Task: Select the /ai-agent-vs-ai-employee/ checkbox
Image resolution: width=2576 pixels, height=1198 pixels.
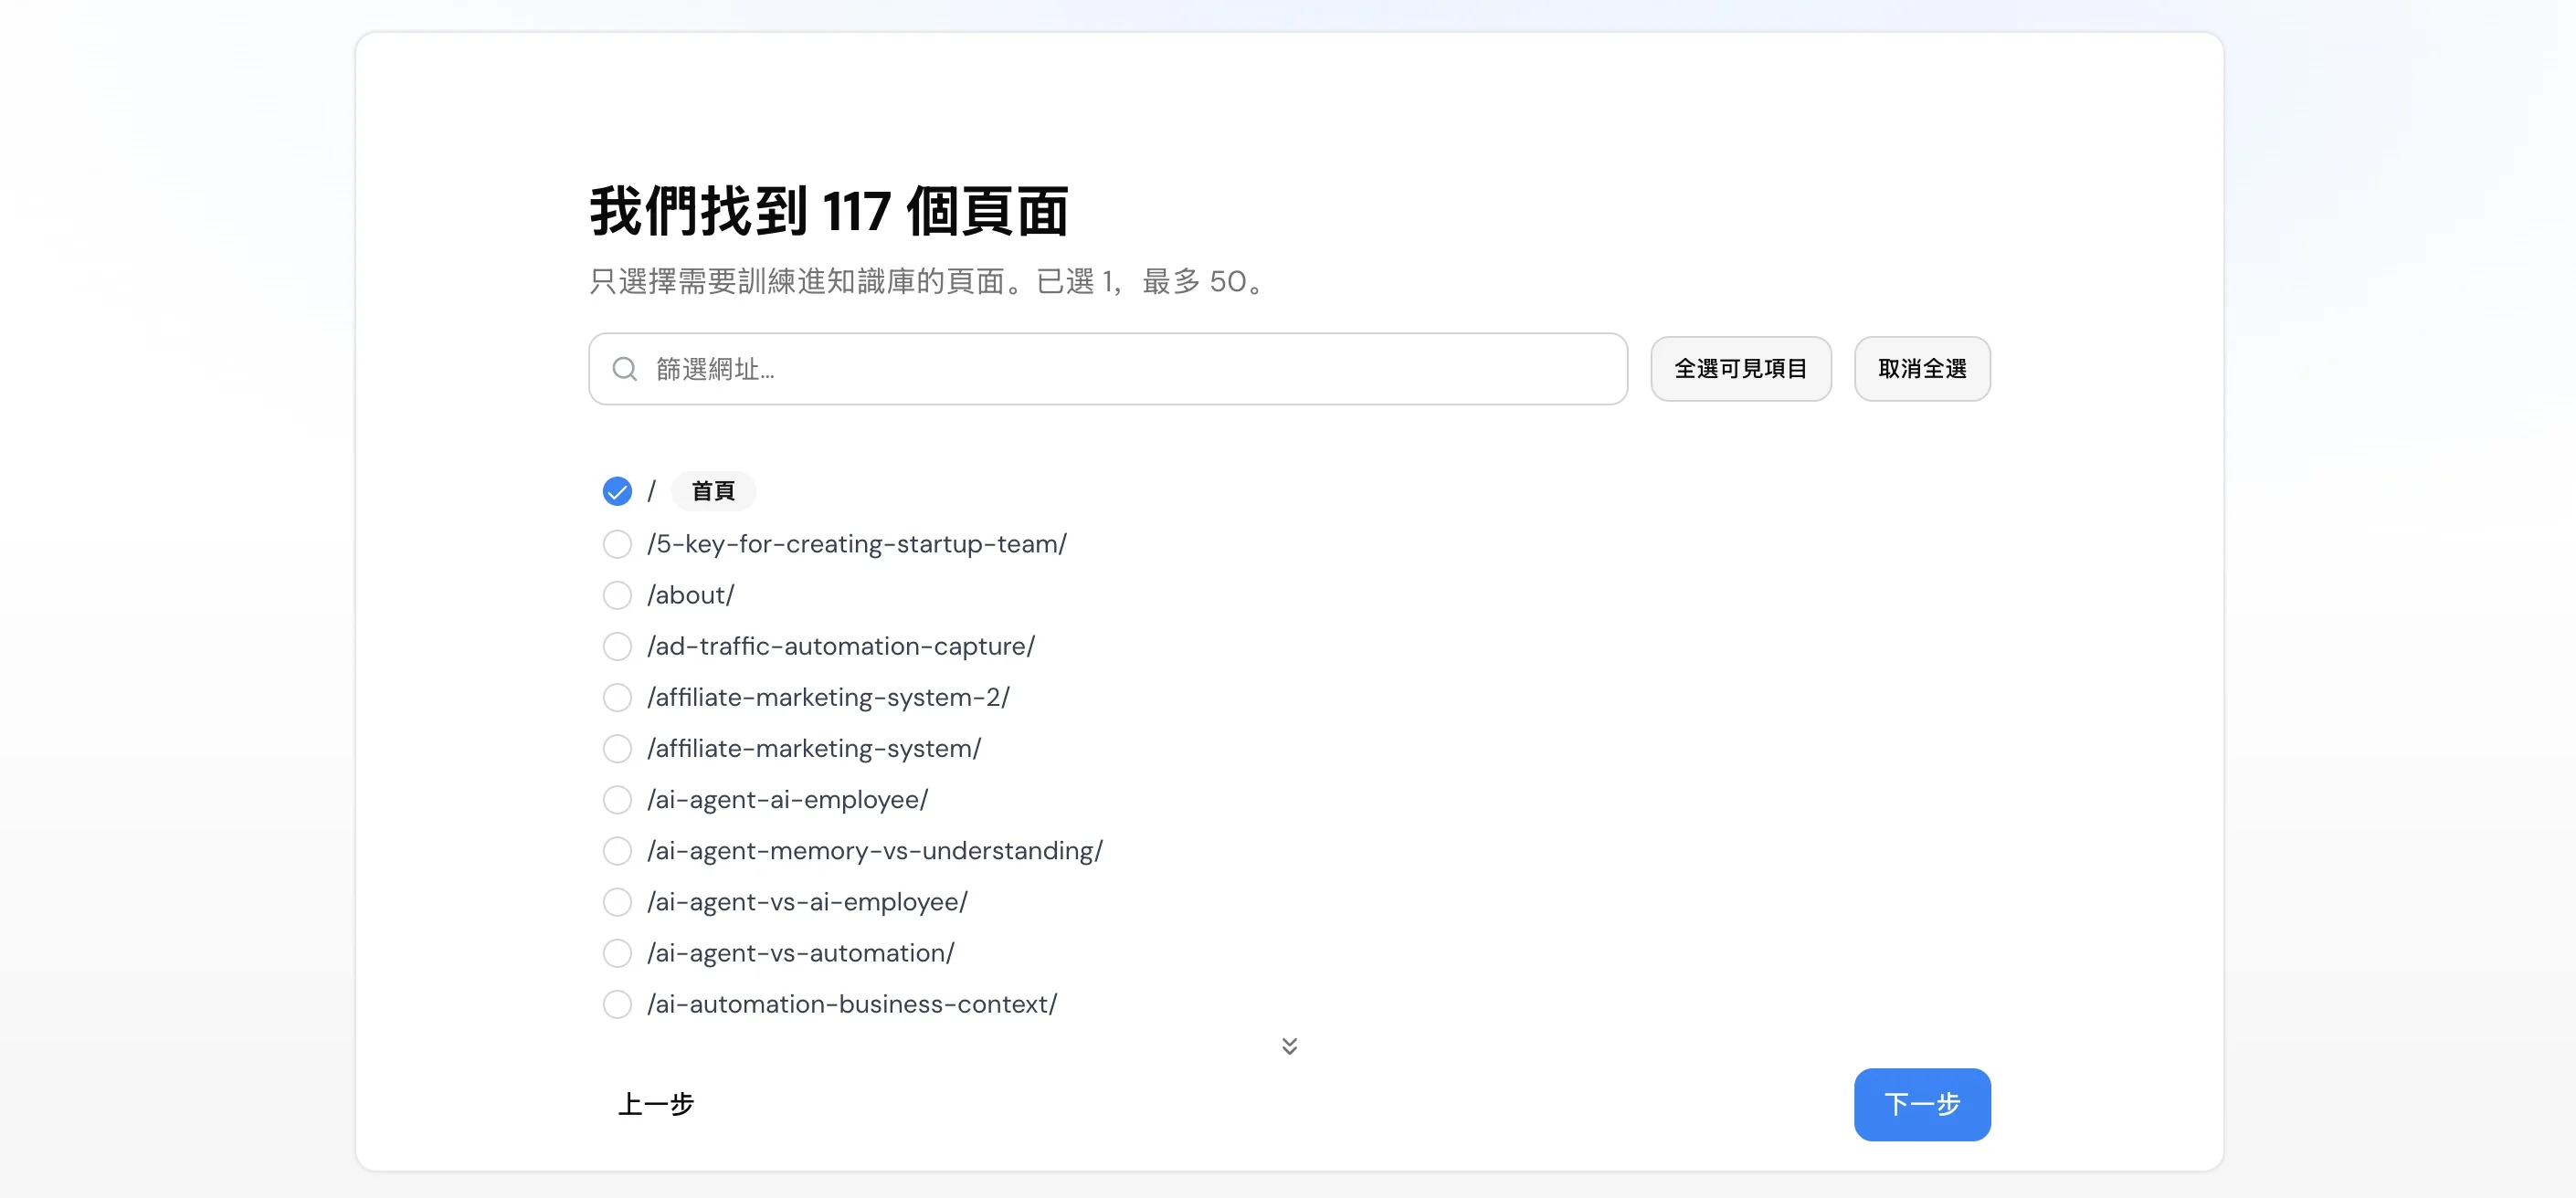Action: pos(617,901)
